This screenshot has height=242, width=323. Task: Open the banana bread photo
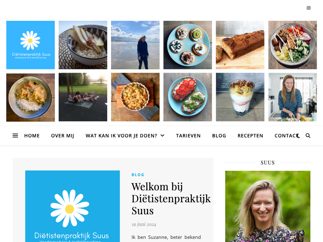click(240, 45)
